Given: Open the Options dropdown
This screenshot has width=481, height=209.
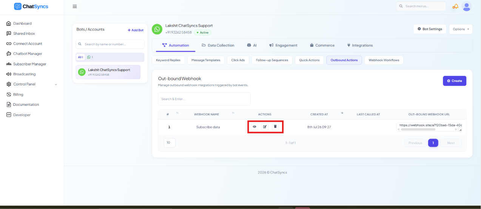Looking at the screenshot, I should 461,29.
